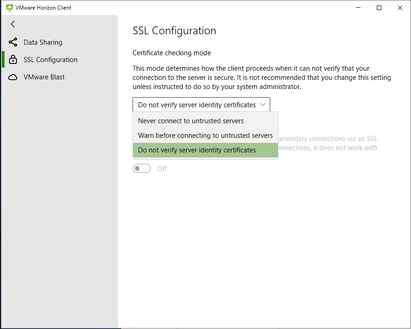Select Never connect to untrusted servers
This screenshot has height=329, width=411.
pos(191,121)
